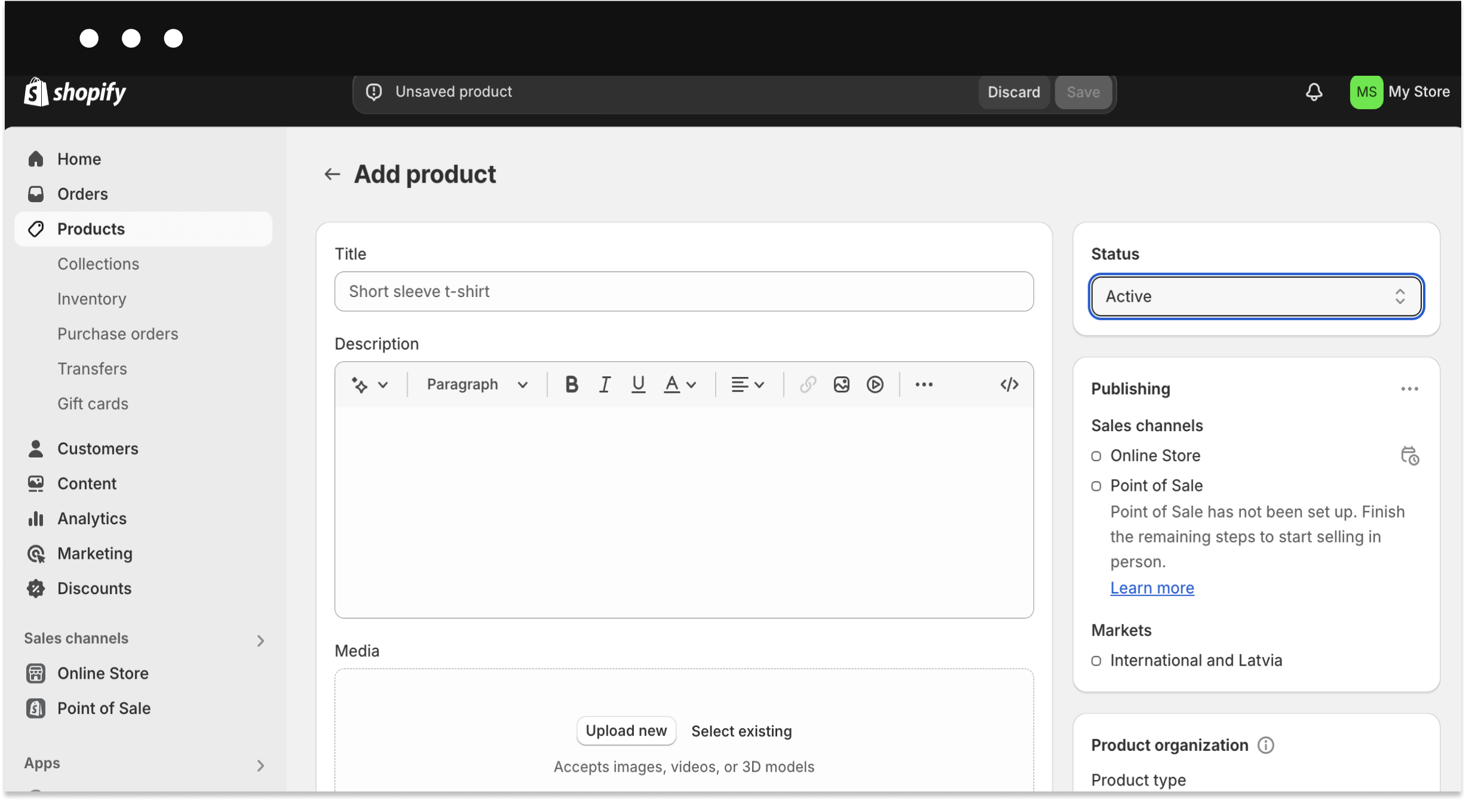Click the Underline formatting icon

[x=637, y=384]
